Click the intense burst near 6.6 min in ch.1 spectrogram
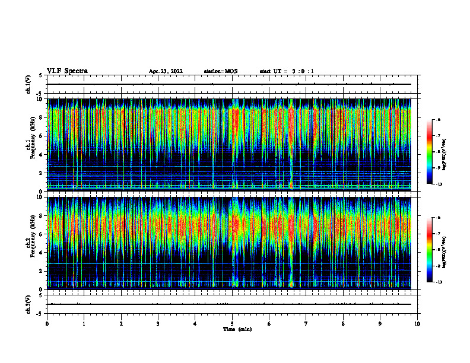Screen dimensions: 470x363 pos(291,144)
